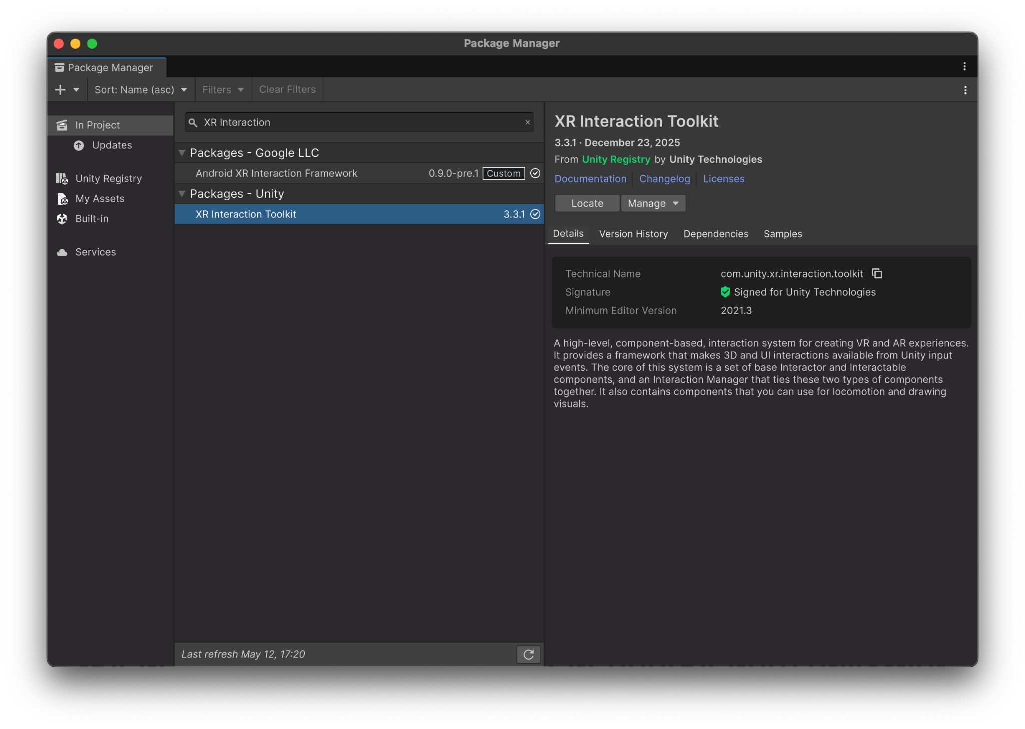This screenshot has height=729, width=1025.
Task: Open the Filters dropdown
Action: (x=223, y=90)
